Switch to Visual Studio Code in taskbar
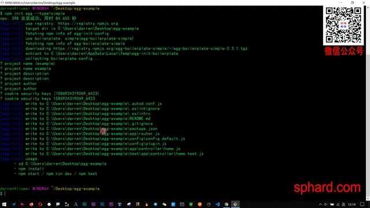 point(217,204)
